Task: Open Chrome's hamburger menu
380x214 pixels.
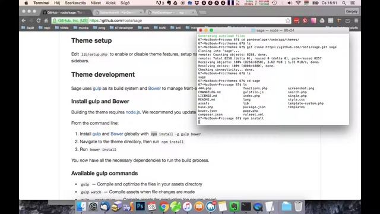Action: click(x=356, y=21)
